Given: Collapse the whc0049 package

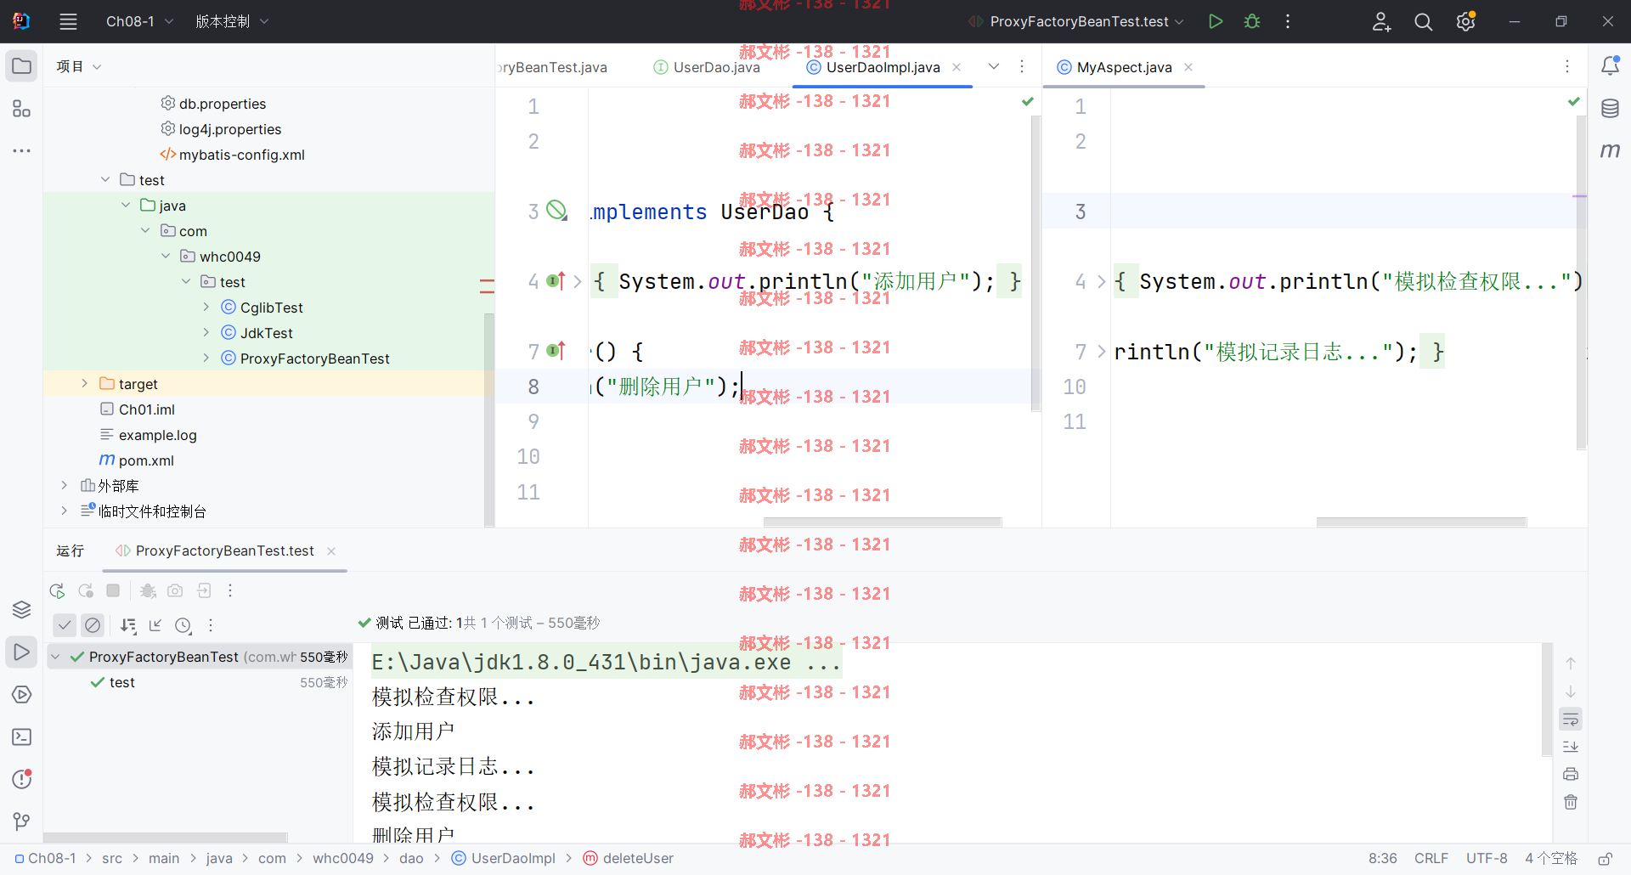Looking at the screenshot, I should click(166, 256).
